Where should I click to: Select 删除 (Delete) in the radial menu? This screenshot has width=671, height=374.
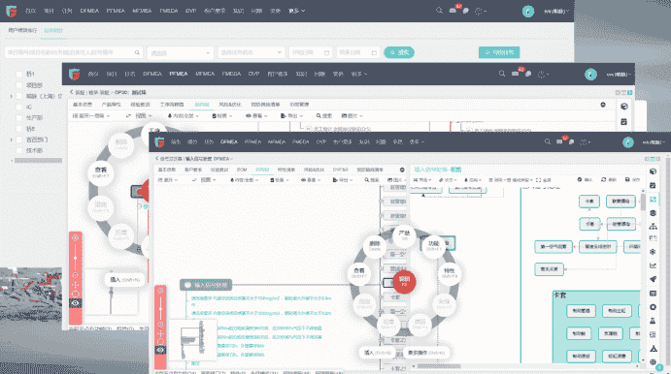375,245
